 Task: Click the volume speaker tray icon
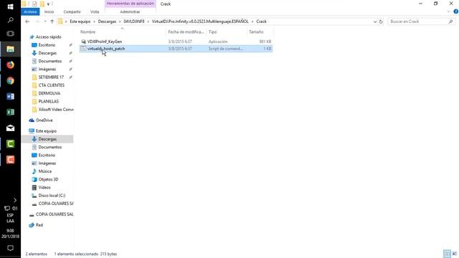14,209
